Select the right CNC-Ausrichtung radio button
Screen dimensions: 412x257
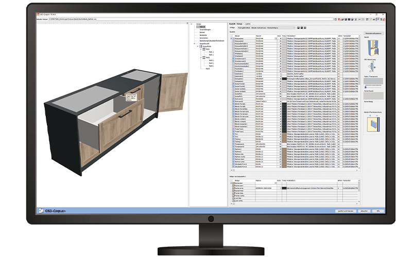point(375,67)
